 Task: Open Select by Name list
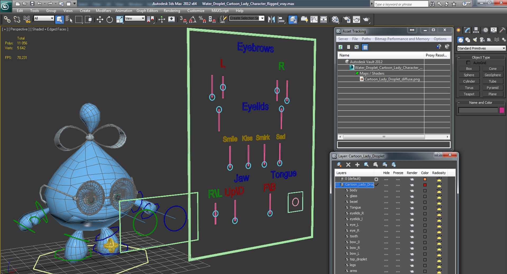69,19
